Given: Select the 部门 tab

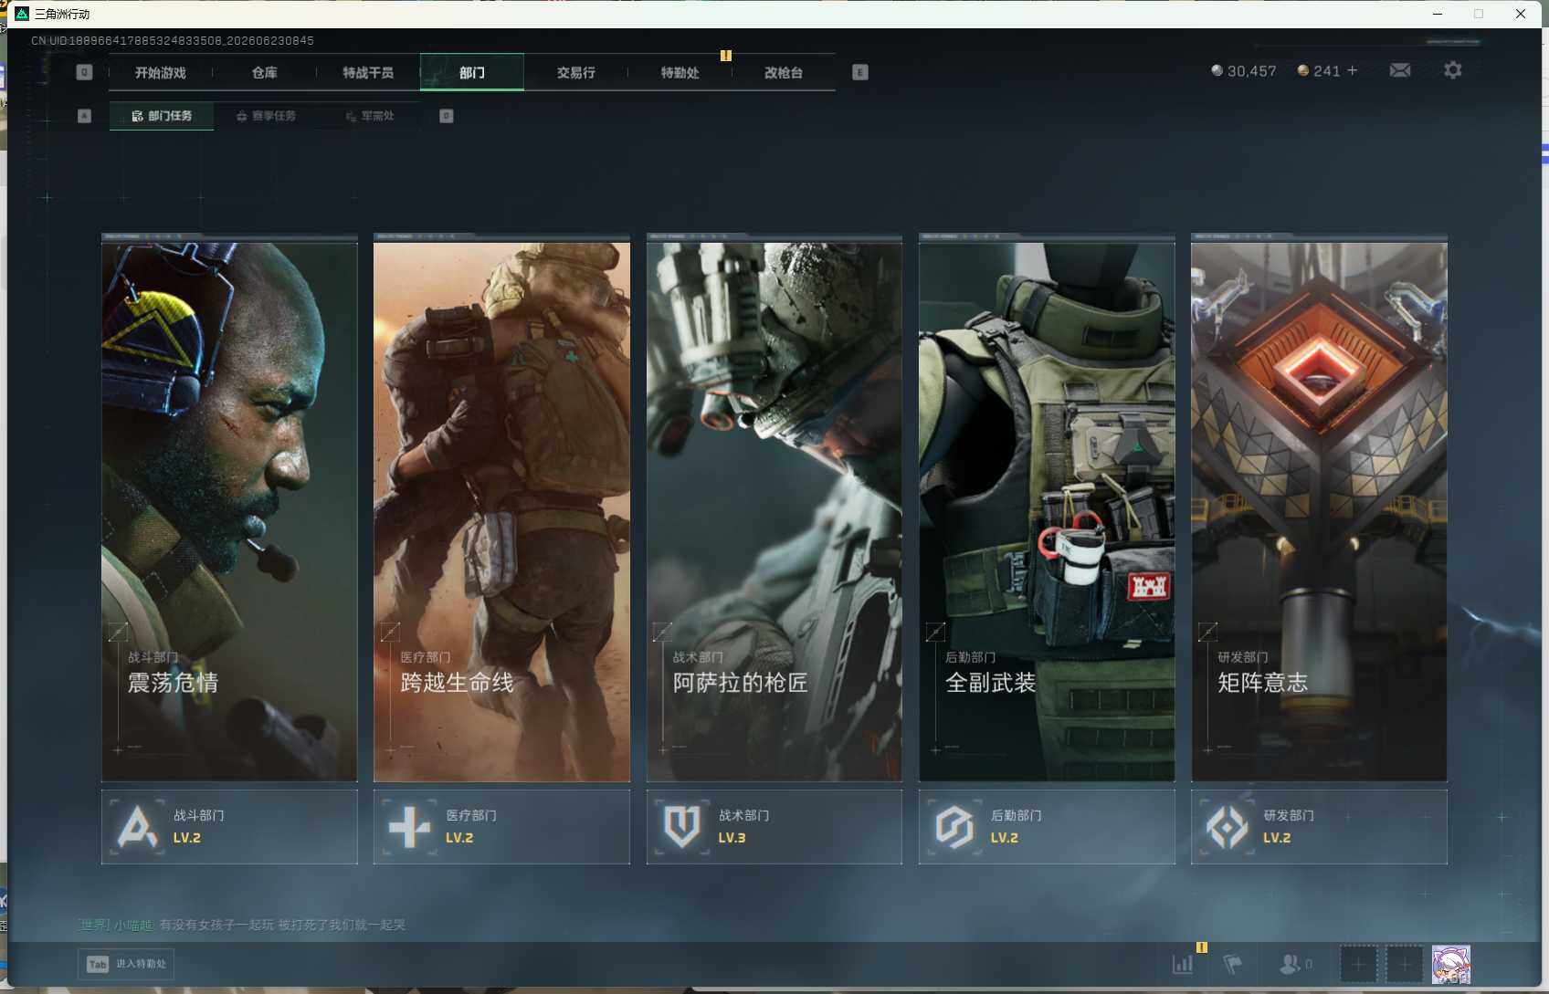Looking at the screenshot, I should pos(472,72).
